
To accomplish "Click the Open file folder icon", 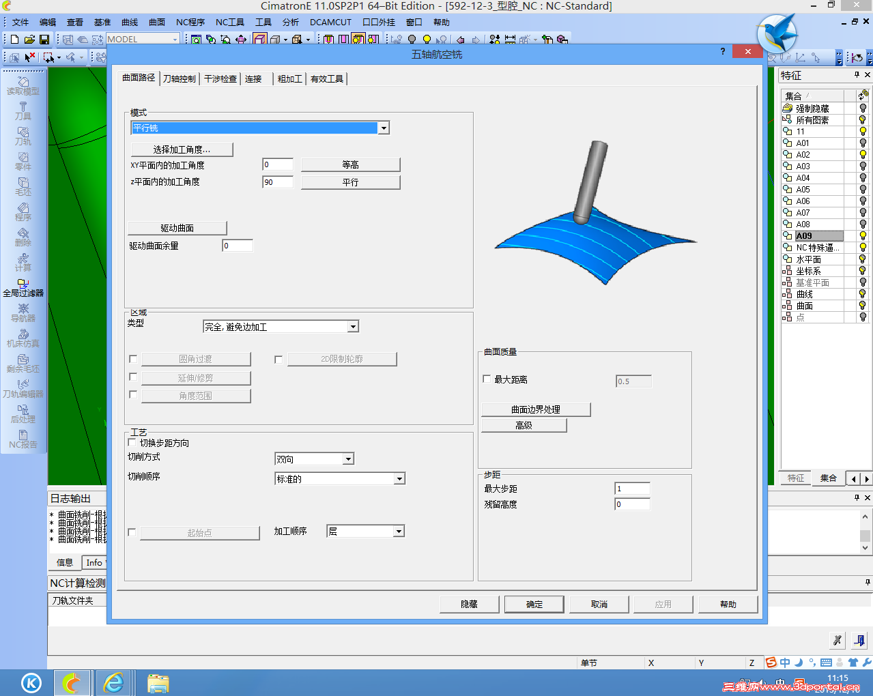I will (29, 40).
